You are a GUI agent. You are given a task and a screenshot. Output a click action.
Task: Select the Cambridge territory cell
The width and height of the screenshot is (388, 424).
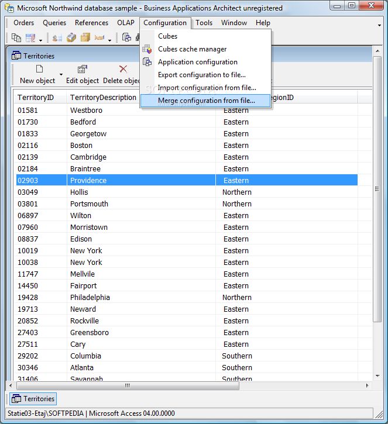pyautogui.click(x=141, y=157)
